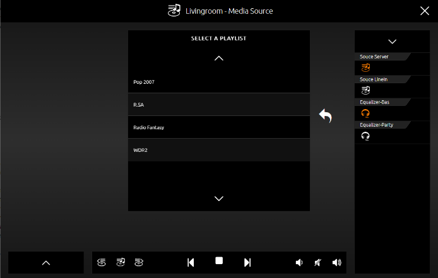Screen dimensions: 438x278
Task: Toggle the orange Equalizer-Bas headphone icon
Action: (x=365, y=113)
